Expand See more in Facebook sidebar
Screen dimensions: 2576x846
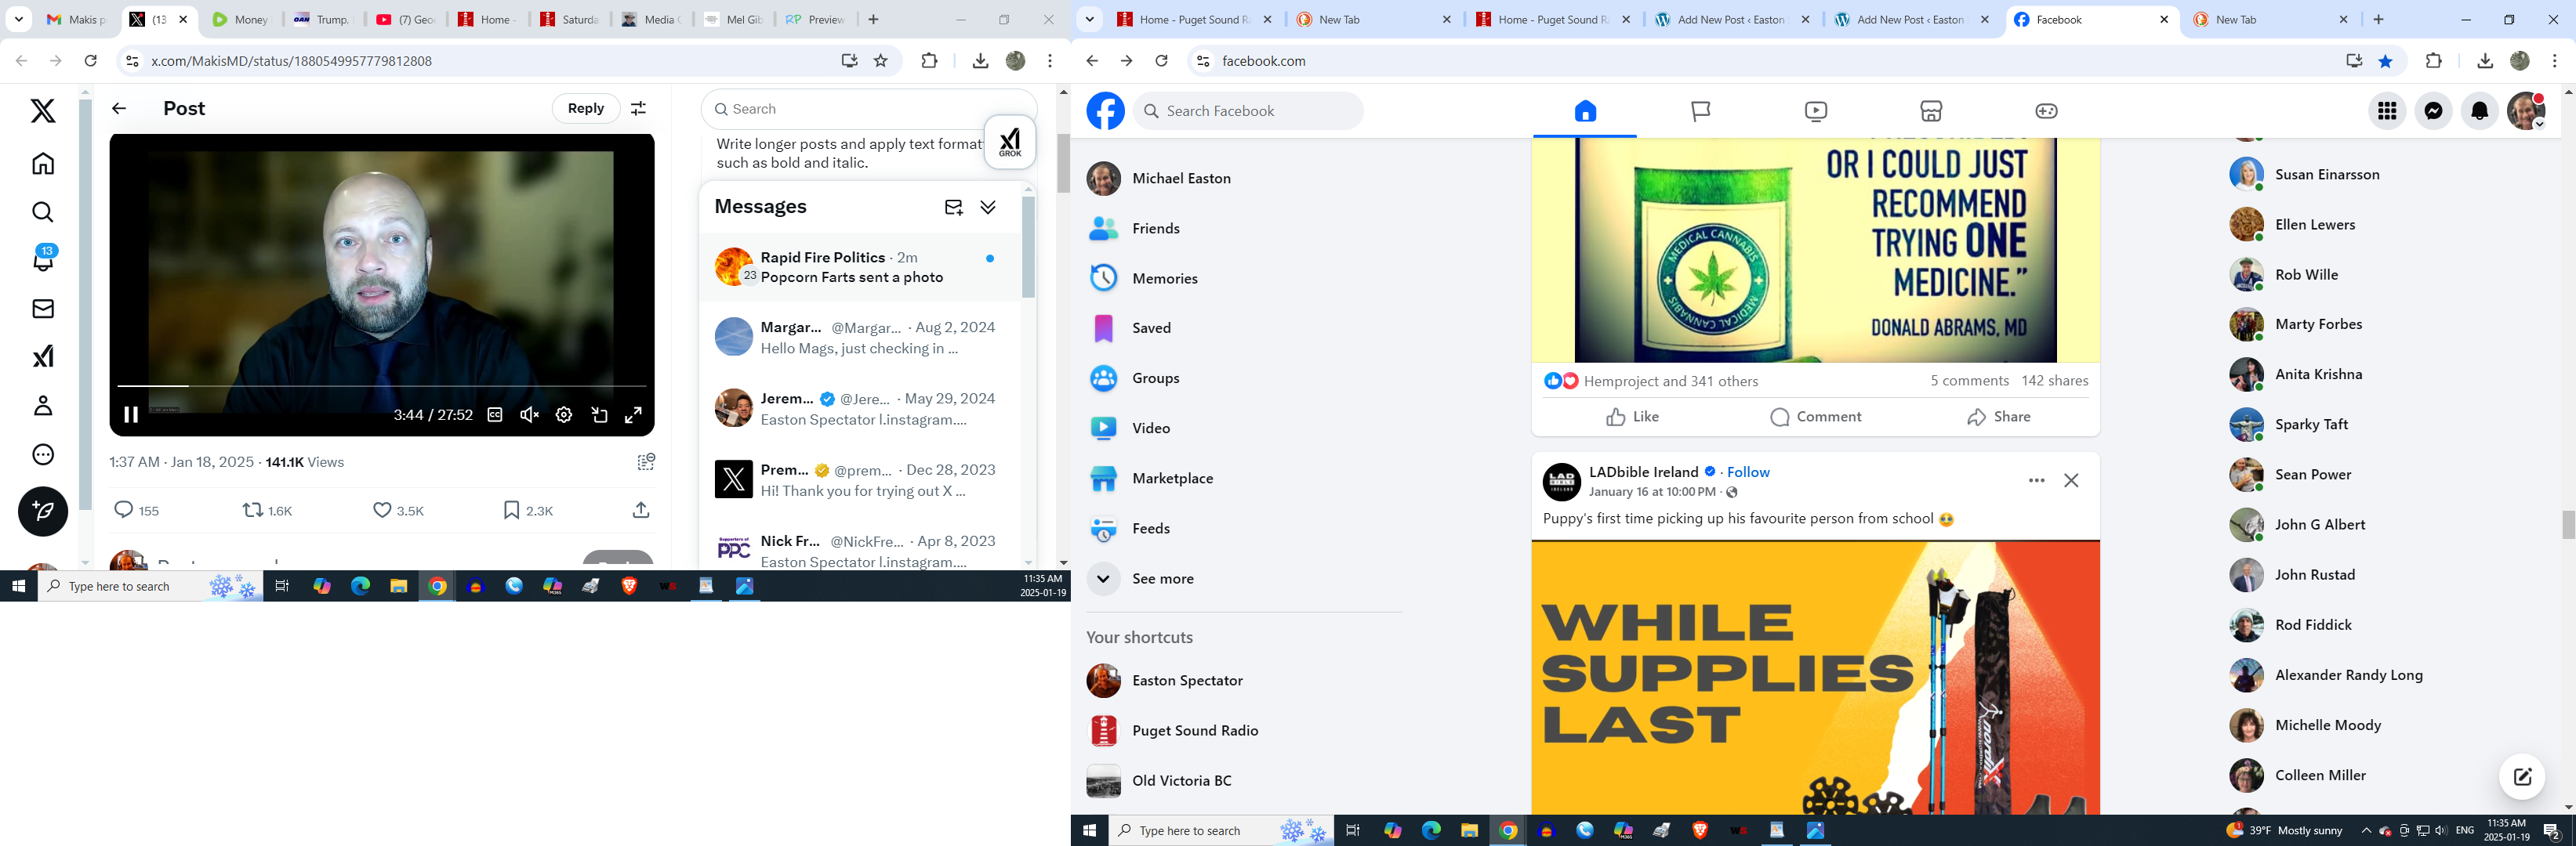pos(1162,578)
